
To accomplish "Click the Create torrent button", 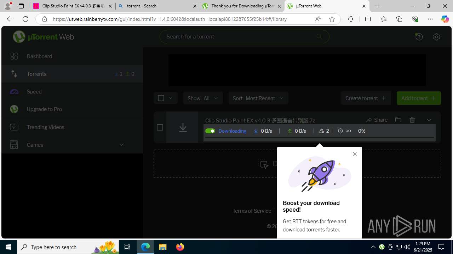I will pos(366,98).
